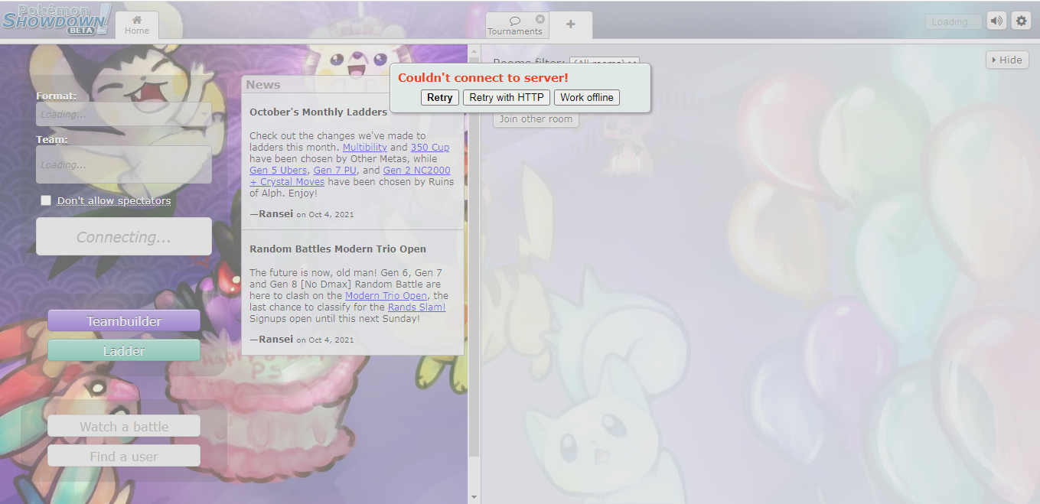Click the scrollbar down arrow

474,497
